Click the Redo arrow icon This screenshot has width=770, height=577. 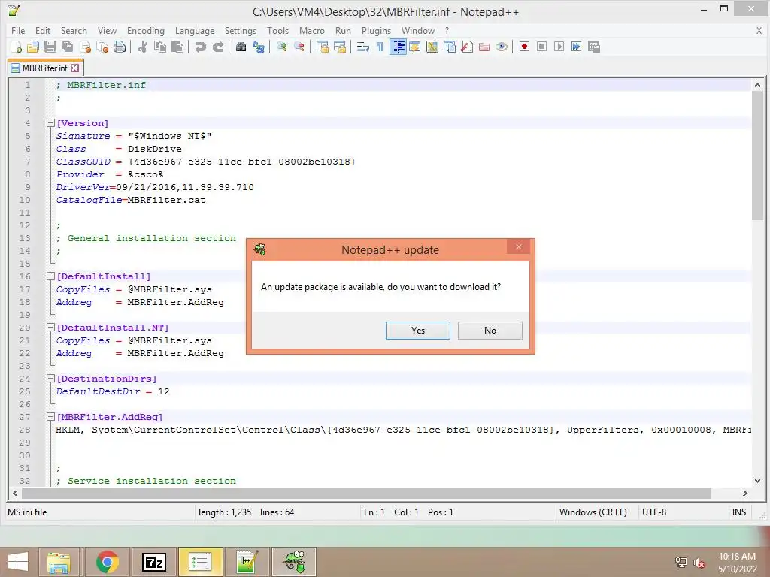point(217,47)
